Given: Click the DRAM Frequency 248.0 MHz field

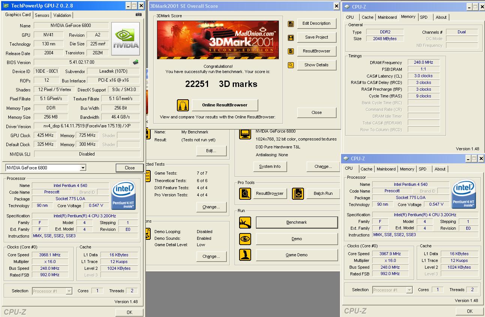Looking at the screenshot, I should (424, 63).
